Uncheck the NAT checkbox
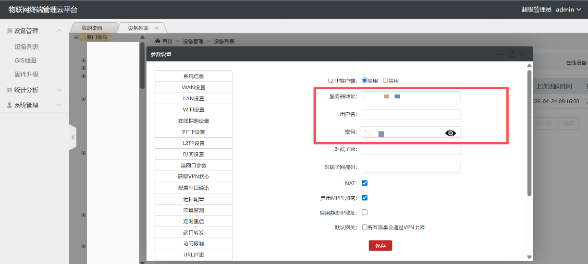The image size is (588, 264). point(365,183)
